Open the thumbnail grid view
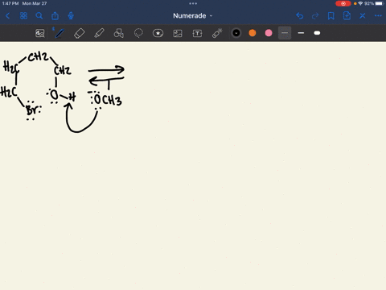This screenshot has width=386, height=290. pyautogui.click(x=23, y=16)
